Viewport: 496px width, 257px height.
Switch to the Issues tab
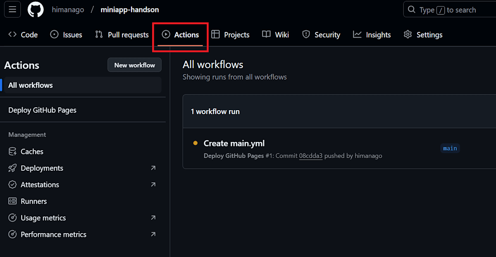(x=66, y=35)
